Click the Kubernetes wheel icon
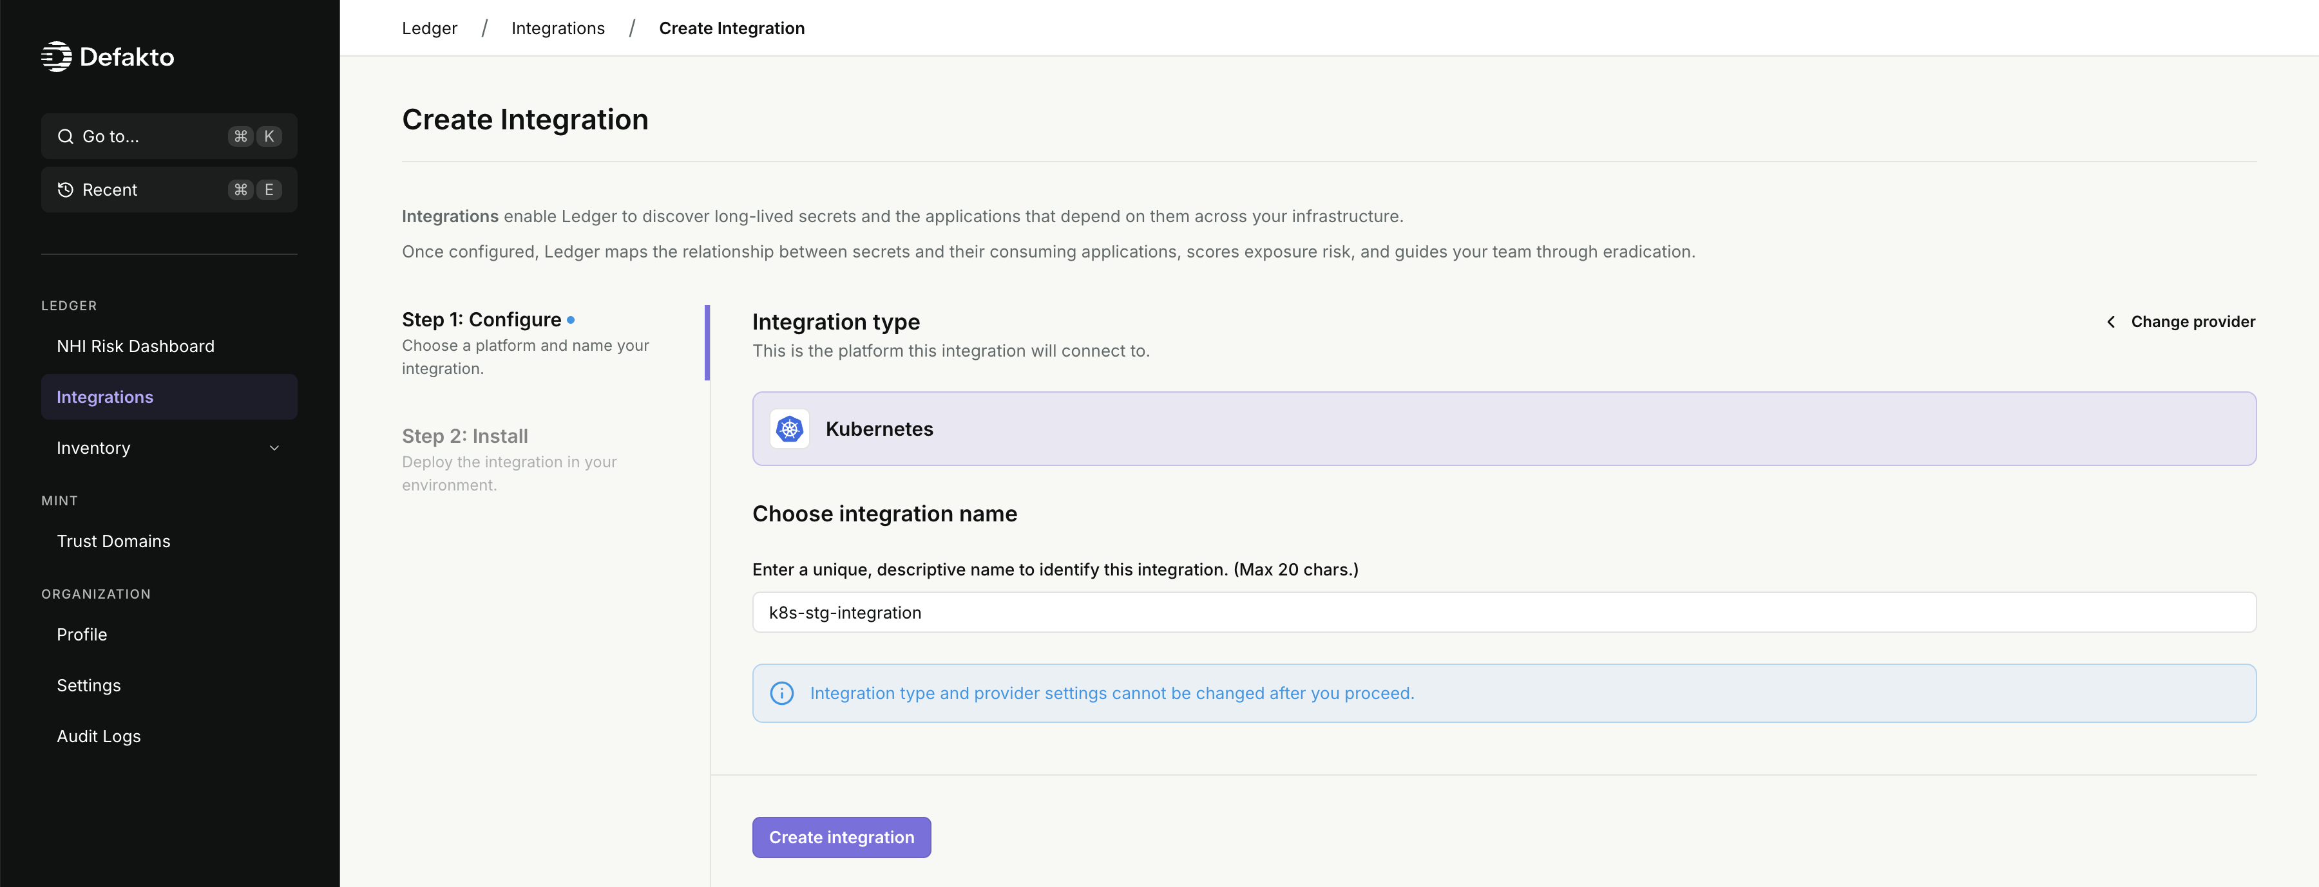2319x887 pixels. coord(790,429)
